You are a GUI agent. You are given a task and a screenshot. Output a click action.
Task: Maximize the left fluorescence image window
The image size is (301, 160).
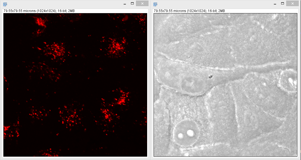(x=132, y=3)
